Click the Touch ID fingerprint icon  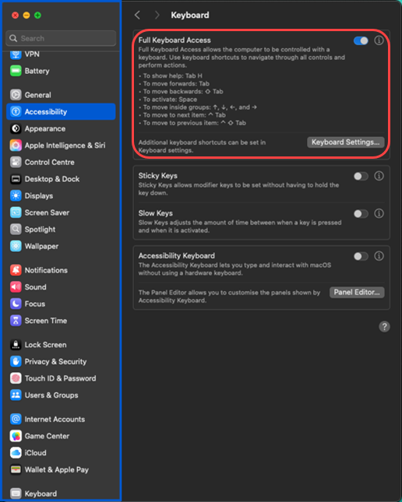tap(16, 378)
